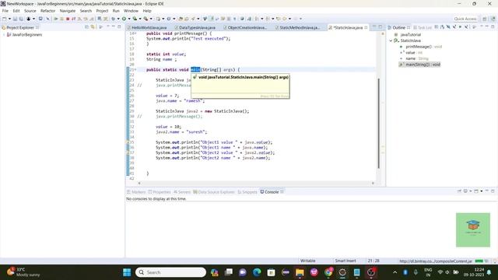Click the Microsoft Edge taskbar icon
Image resolution: width=498 pixels, height=280 pixels.
[257, 272]
